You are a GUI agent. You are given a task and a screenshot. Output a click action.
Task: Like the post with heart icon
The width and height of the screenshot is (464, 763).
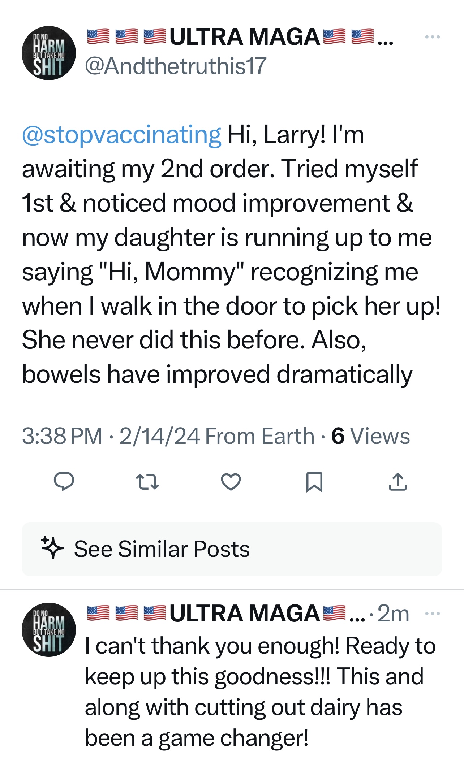coord(231,482)
